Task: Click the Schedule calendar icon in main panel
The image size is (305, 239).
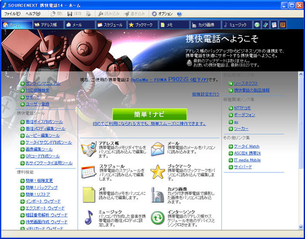Action: [89, 172]
